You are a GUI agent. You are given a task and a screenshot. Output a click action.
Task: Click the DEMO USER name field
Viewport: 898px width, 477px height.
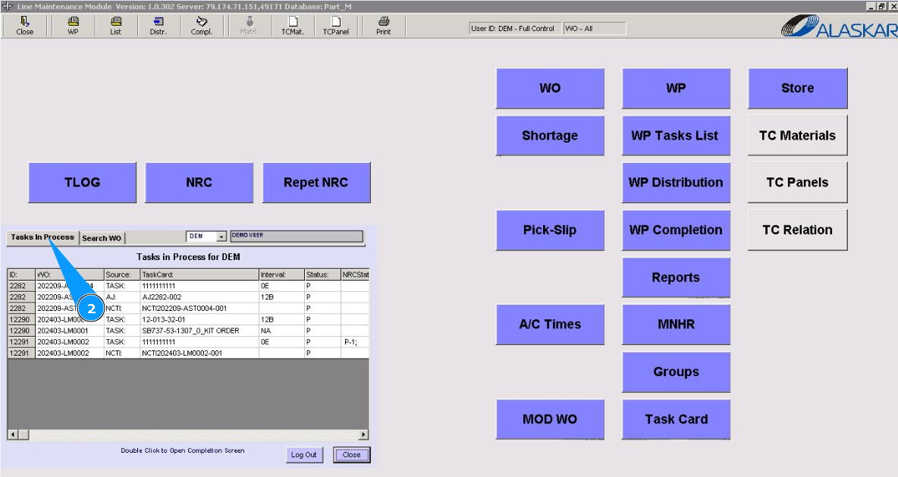coord(297,237)
